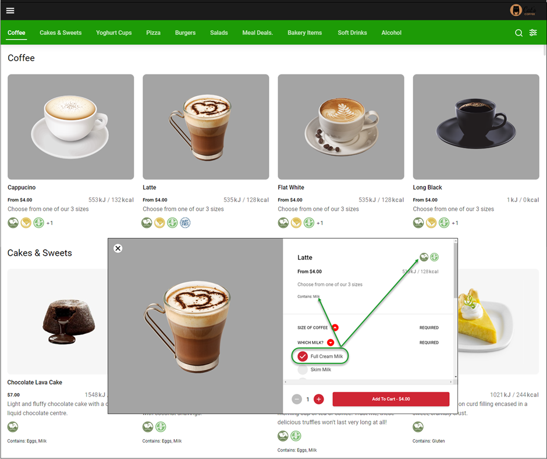Click the Latte popup's horizontal scrollbar track
The image size is (547, 459).
(x=368, y=382)
